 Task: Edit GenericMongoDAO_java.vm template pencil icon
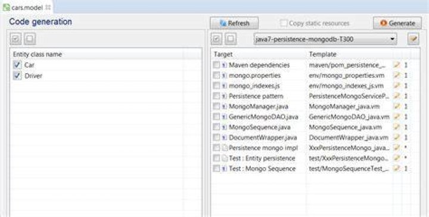[396, 117]
